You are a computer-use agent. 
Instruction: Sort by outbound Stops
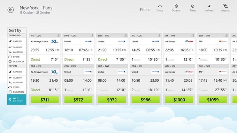coord(17,57)
